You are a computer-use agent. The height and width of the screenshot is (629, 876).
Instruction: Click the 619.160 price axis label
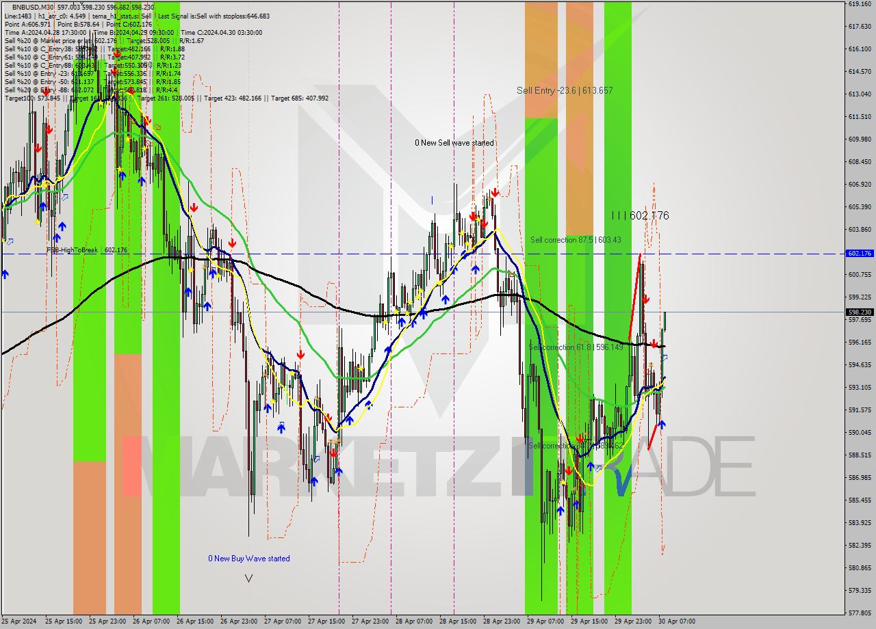coord(860,3)
